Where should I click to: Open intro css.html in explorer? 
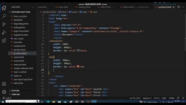click(20, 16)
